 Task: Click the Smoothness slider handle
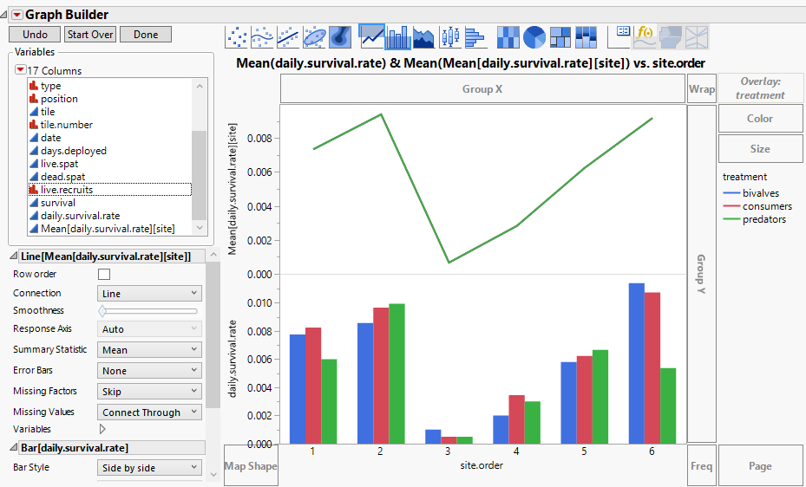pos(102,310)
